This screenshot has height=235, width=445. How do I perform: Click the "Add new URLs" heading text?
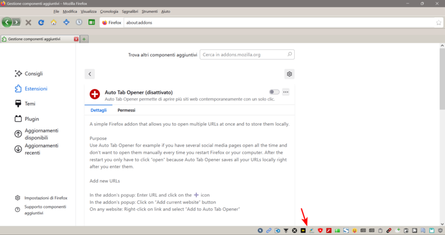[x=105, y=181]
